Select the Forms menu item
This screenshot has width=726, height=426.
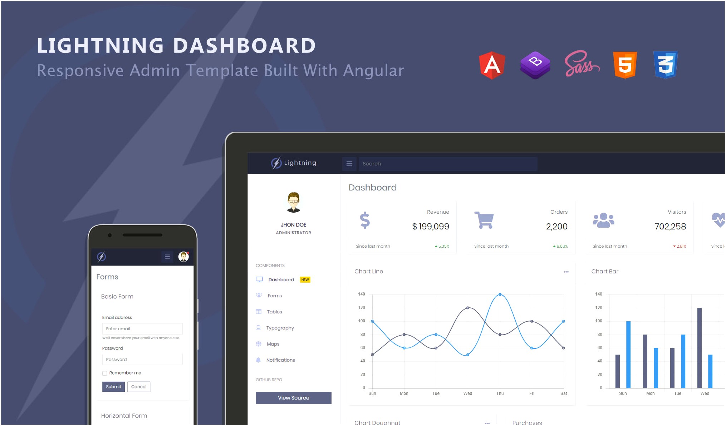274,294
